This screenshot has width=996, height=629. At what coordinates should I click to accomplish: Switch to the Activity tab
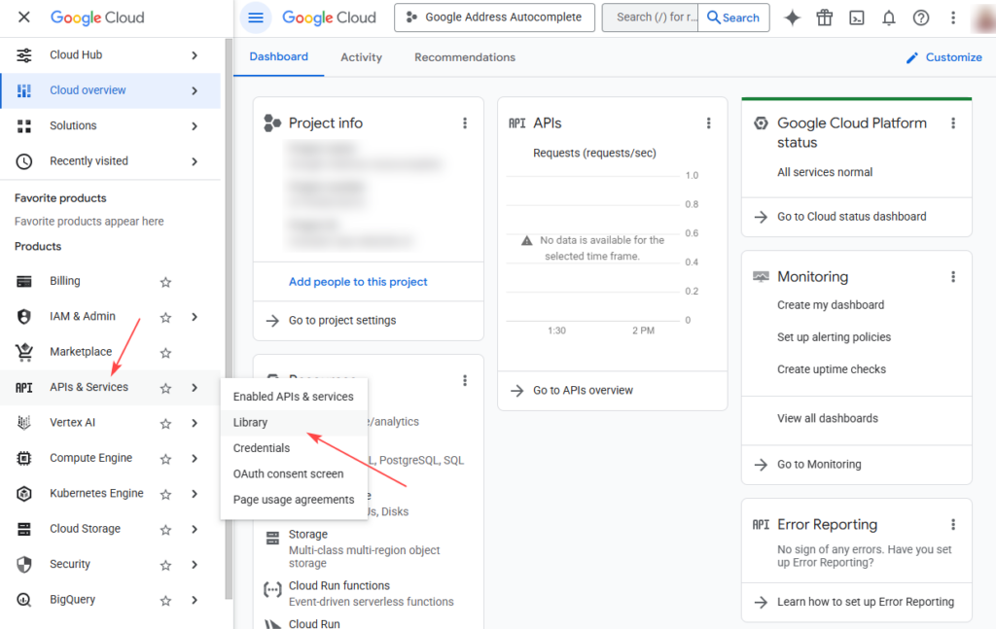click(x=361, y=57)
